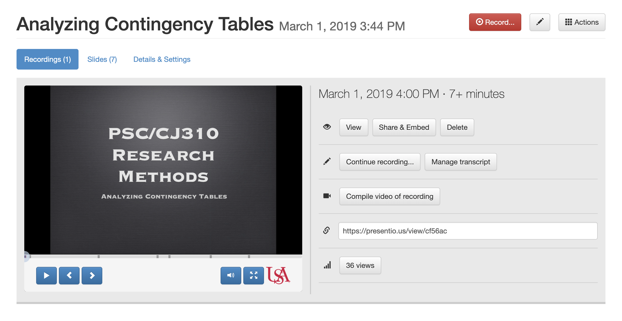Screen dimensions: 622x321
Task: Open Manage transcript
Action: coord(461,162)
